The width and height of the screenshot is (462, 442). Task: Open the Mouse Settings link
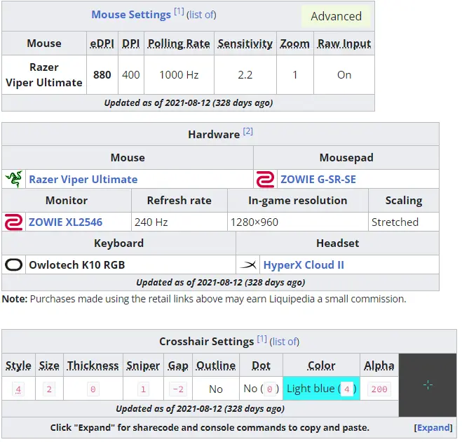pos(131,15)
